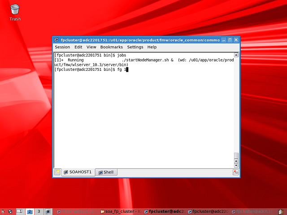287x215 pixels.
Task: Close the Konsole terminal window
Action: click(x=236, y=40)
